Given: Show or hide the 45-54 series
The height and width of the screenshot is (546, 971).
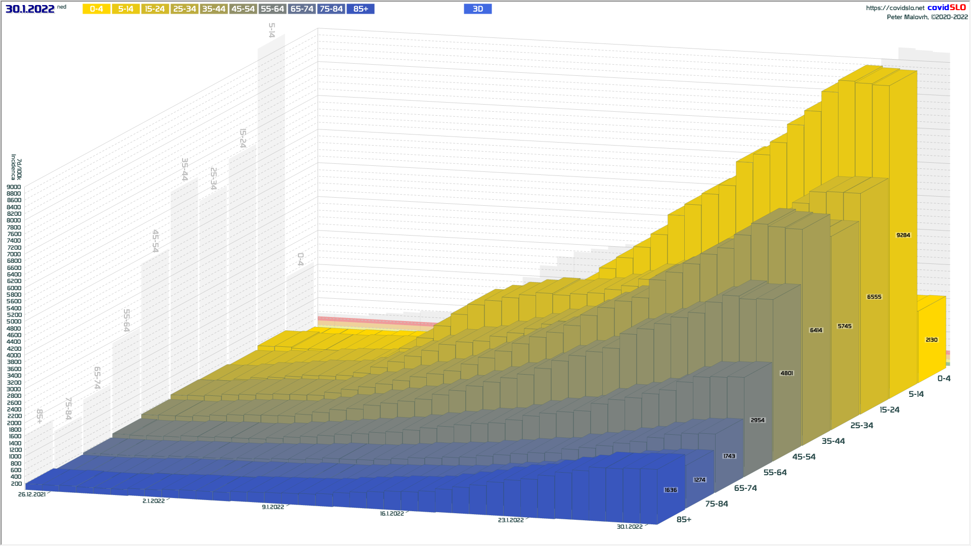Looking at the screenshot, I should tap(243, 9).
